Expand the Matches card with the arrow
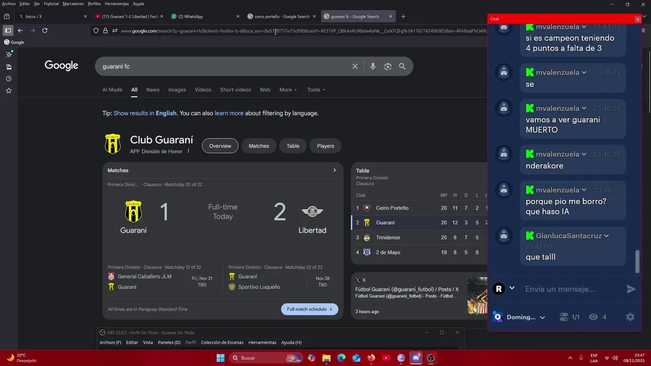This screenshot has height=366, width=651. click(334, 170)
